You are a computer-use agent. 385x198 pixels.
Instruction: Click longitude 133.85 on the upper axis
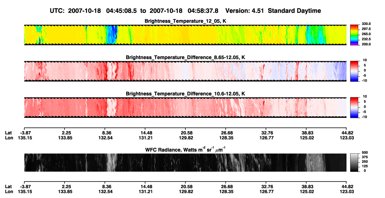65,138
